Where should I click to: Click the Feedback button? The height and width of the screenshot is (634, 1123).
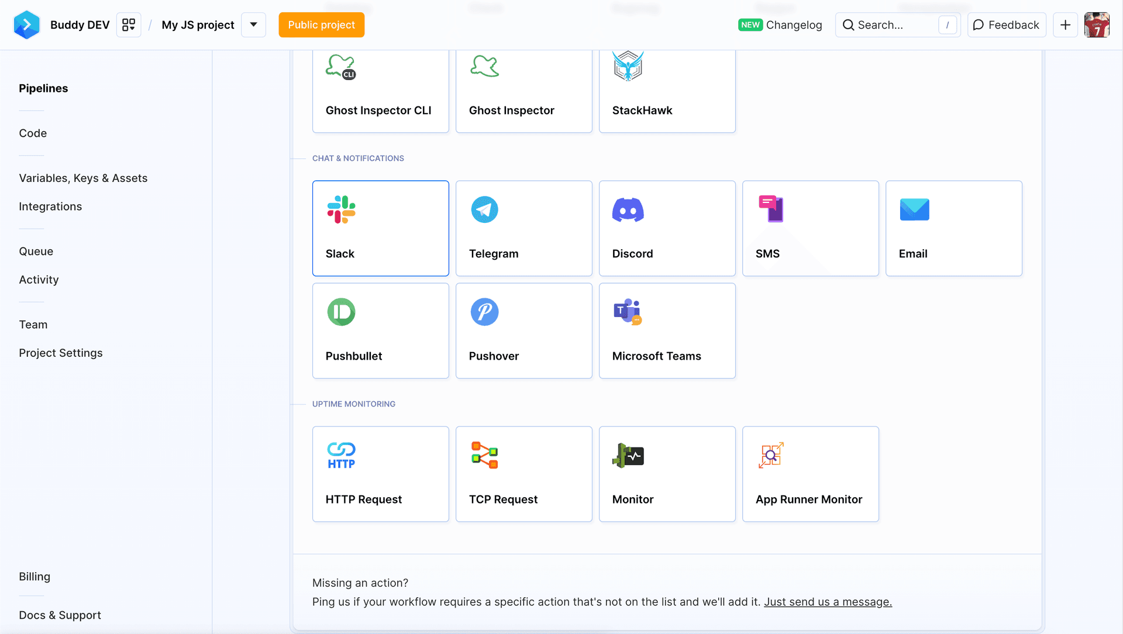click(x=1006, y=25)
